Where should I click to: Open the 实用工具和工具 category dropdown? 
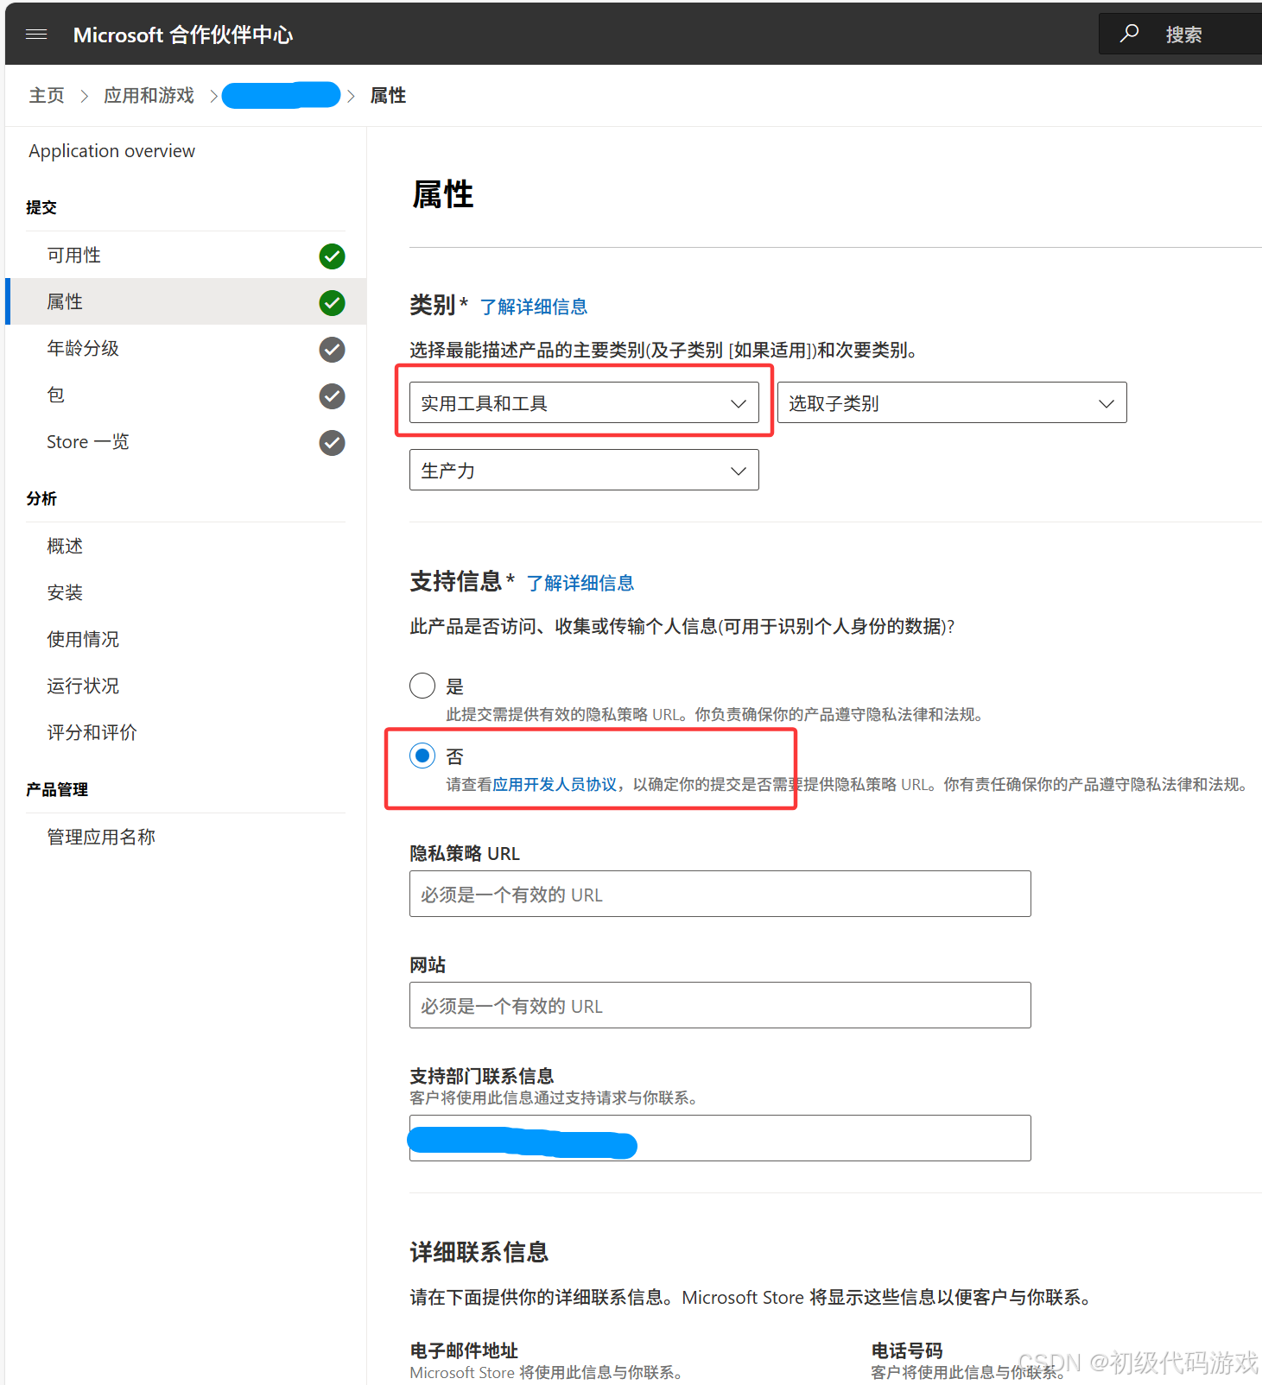pos(584,403)
